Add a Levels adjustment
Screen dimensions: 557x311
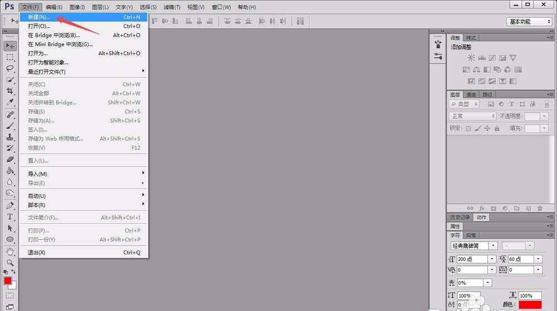(x=482, y=57)
